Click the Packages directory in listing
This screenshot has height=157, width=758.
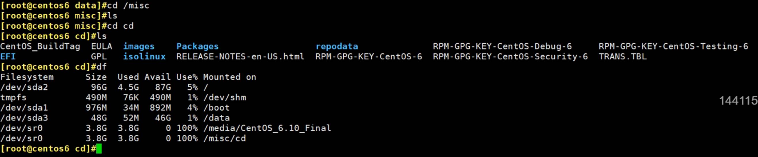point(197,46)
